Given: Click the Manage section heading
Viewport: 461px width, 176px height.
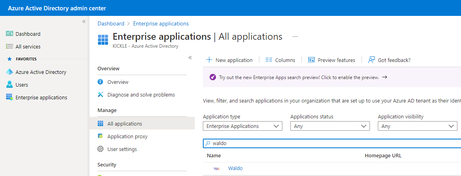Looking at the screenshot, I should [x=107, y=110].
